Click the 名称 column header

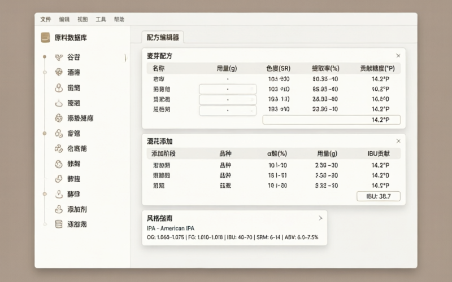[159, 68]
